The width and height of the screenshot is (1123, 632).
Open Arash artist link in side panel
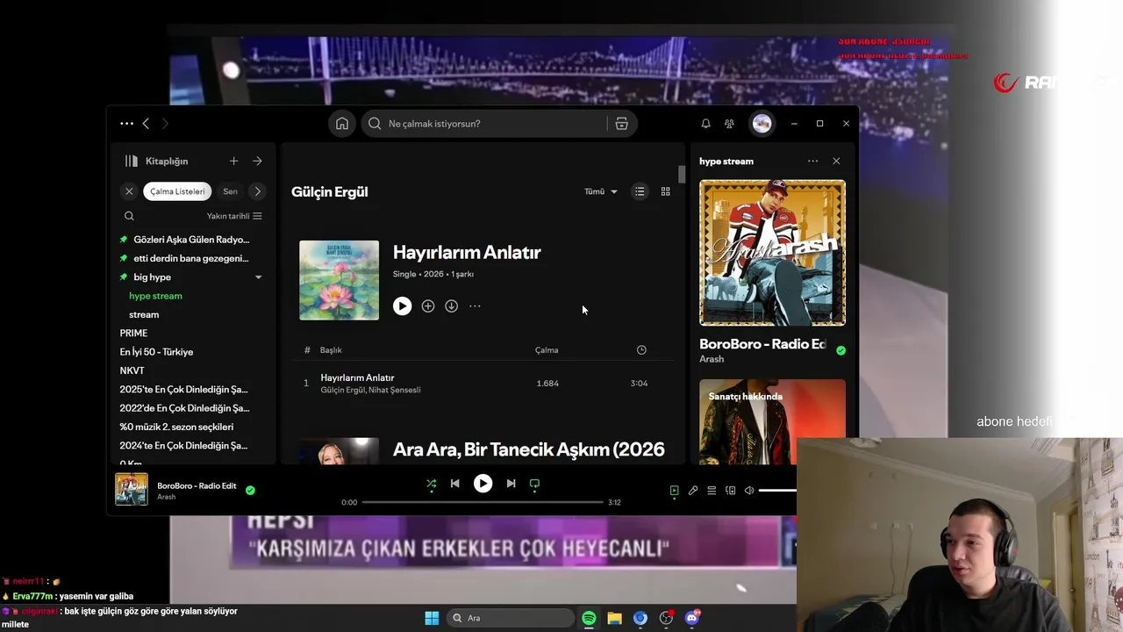tap(712, 359)
